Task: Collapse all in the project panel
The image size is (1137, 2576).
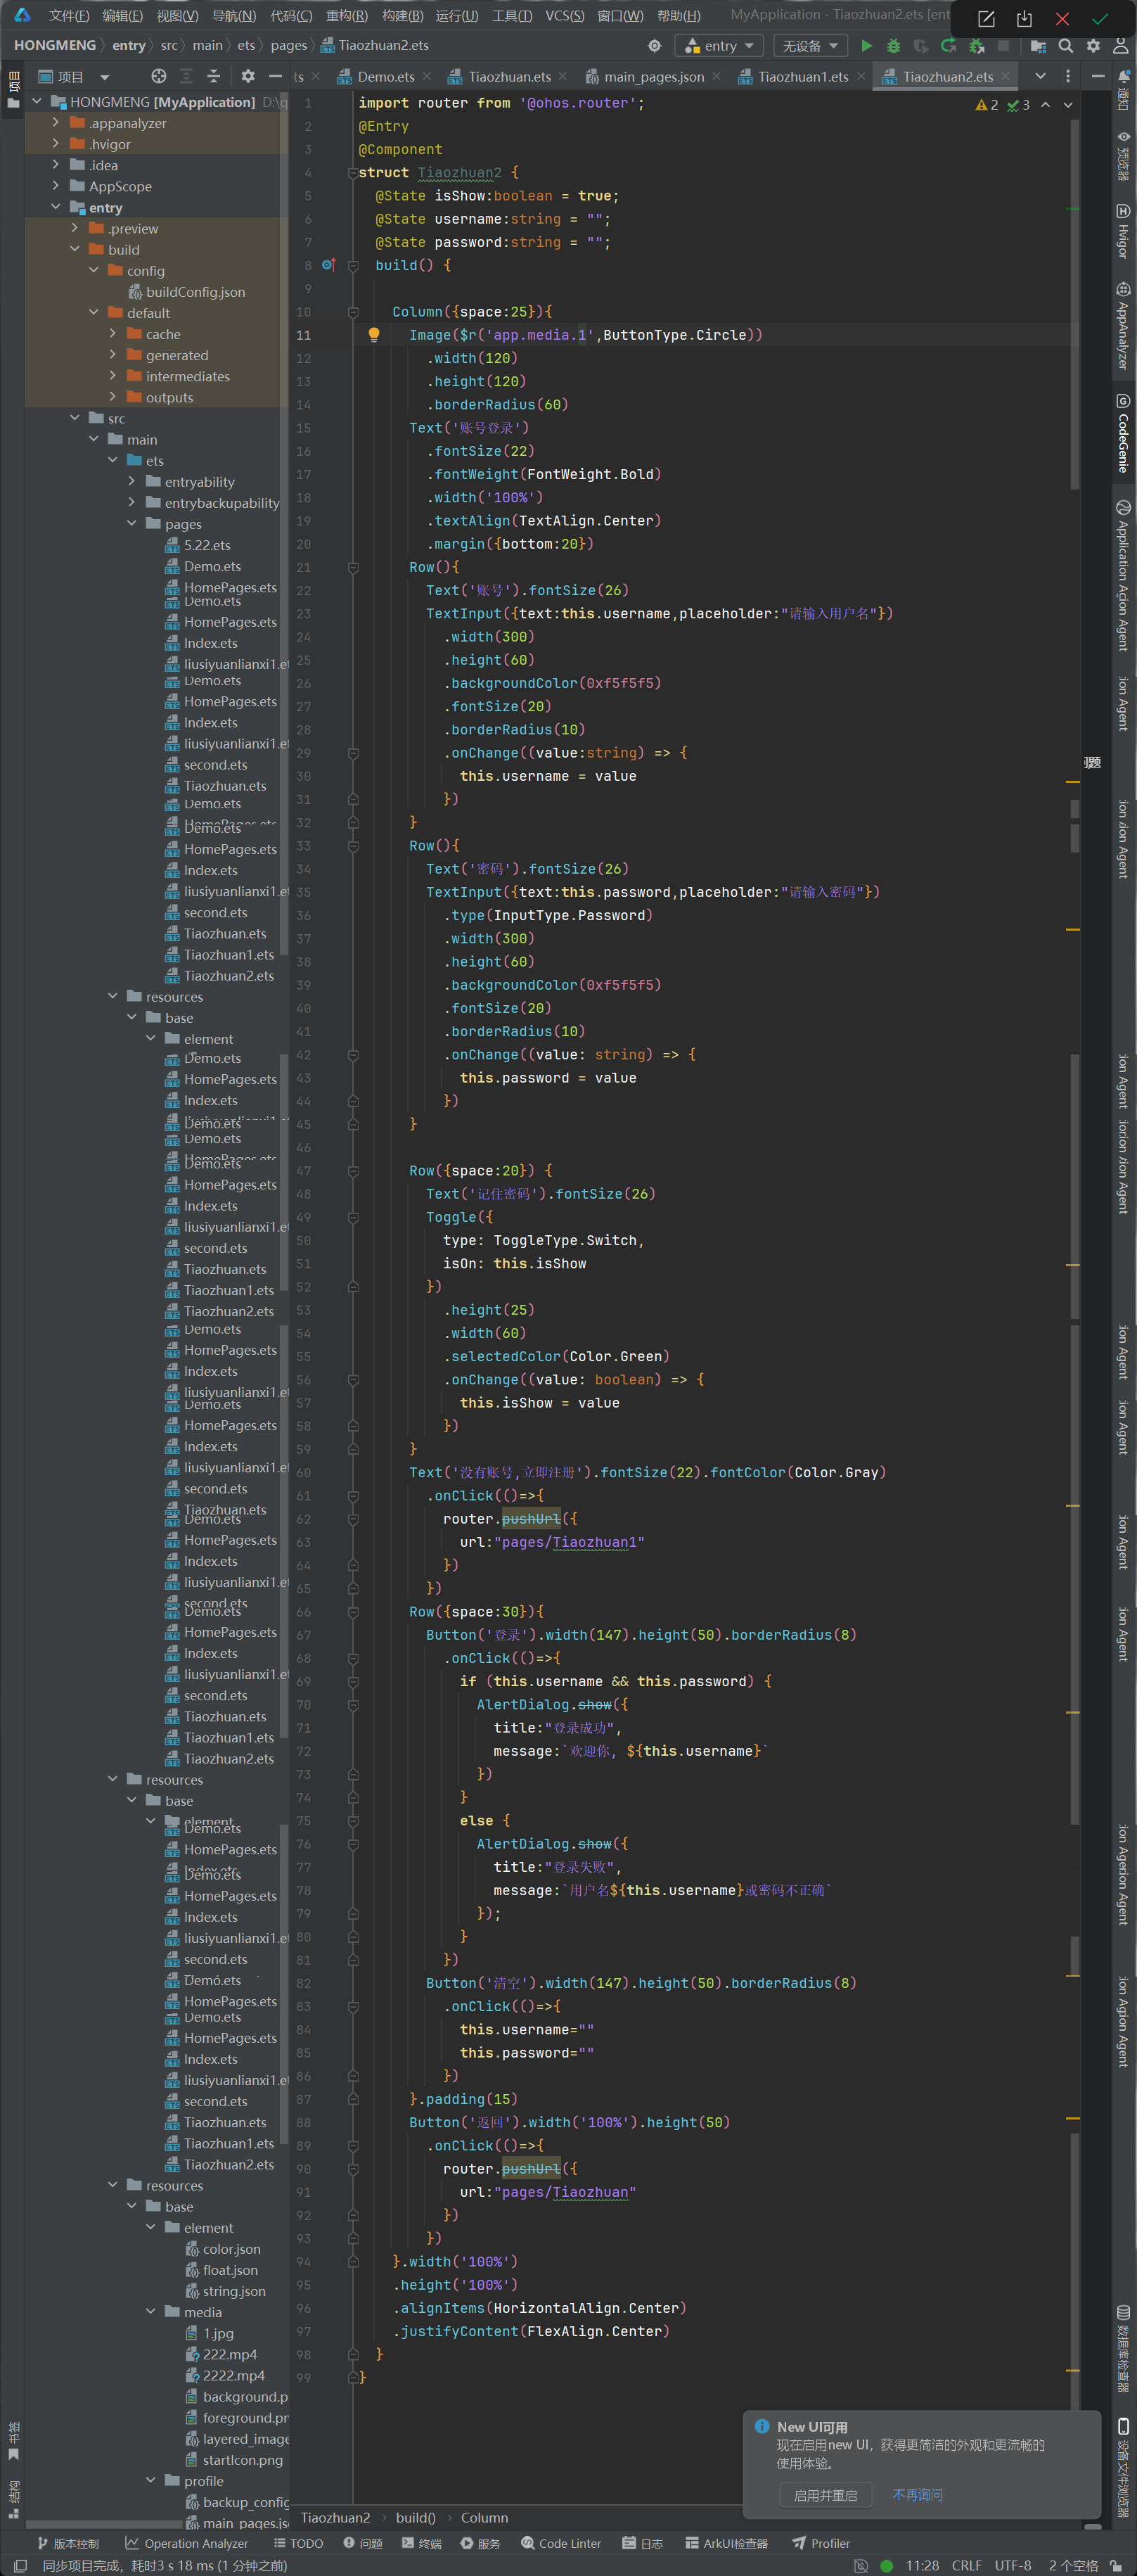Action: point(213,76)
